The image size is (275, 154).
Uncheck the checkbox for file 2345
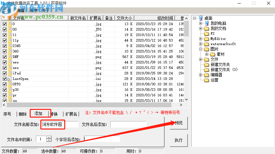click(x=5, y=46)
